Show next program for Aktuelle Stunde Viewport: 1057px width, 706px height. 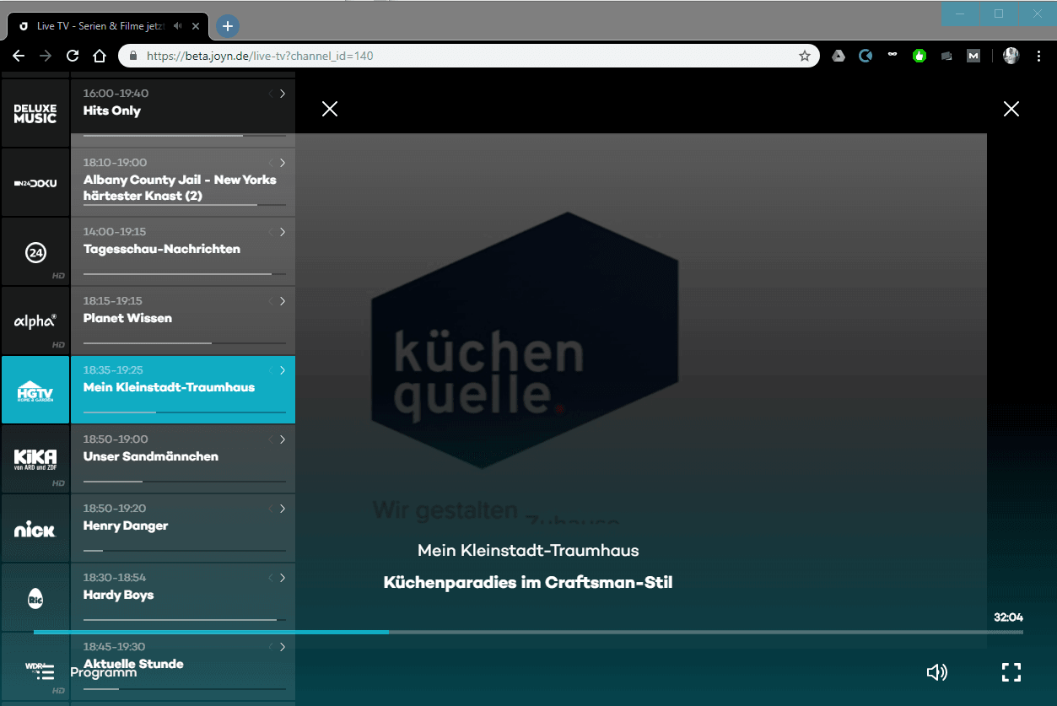point(283,647)
